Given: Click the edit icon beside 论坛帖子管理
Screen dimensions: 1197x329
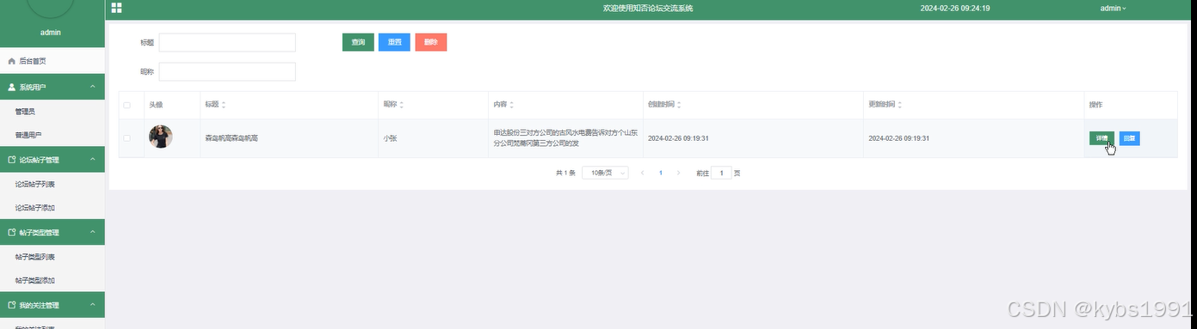Looking at the screenshot, I should (x=11, y=160).
